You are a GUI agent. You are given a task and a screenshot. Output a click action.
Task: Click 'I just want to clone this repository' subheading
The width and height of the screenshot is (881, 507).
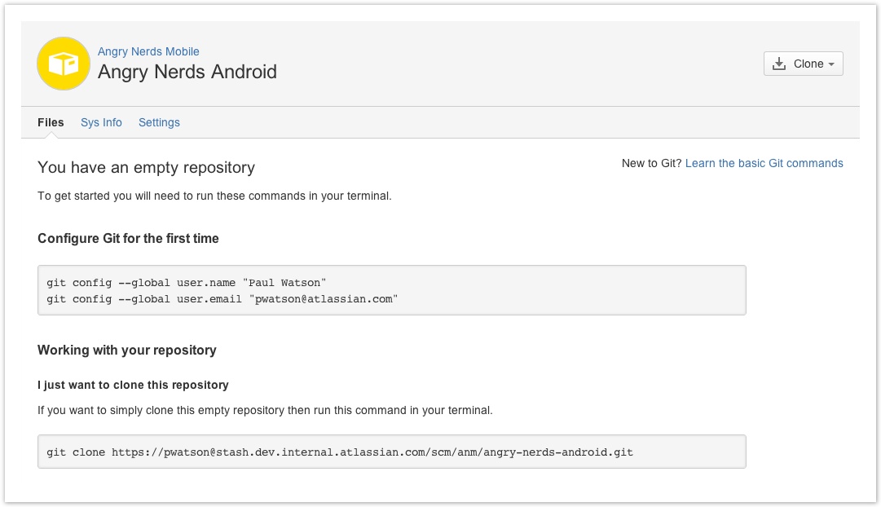click(133, 385)
